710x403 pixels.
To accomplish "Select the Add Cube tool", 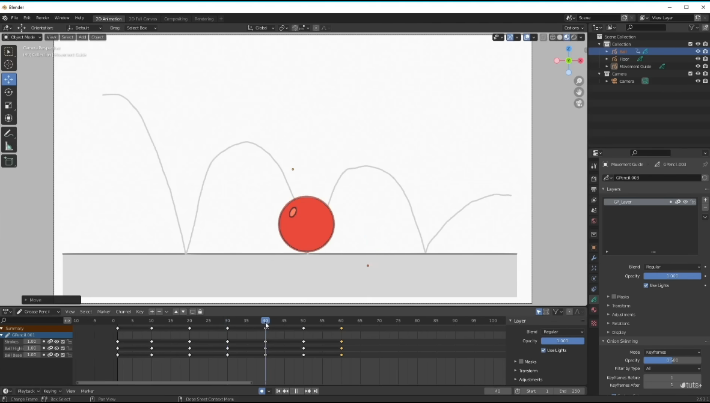I will click(8, 162).
